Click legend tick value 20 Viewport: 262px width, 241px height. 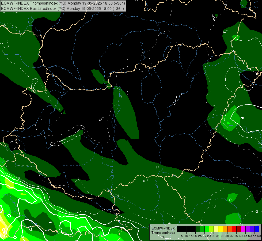195,236
